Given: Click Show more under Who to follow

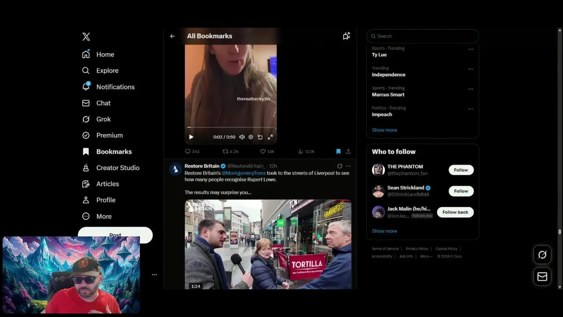Looking at the screenshot, I should click(384, 231).
